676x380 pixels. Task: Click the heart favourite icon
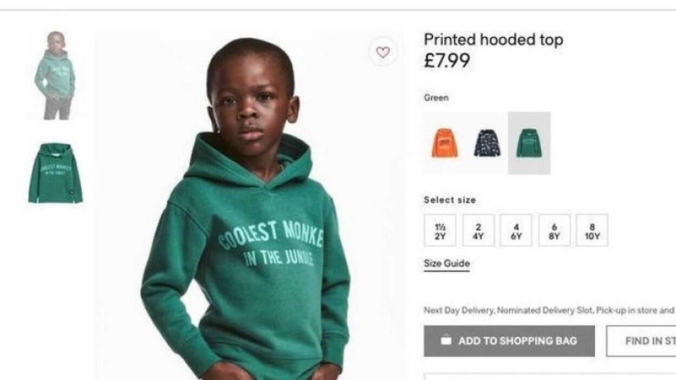click(x=383, y=53)
